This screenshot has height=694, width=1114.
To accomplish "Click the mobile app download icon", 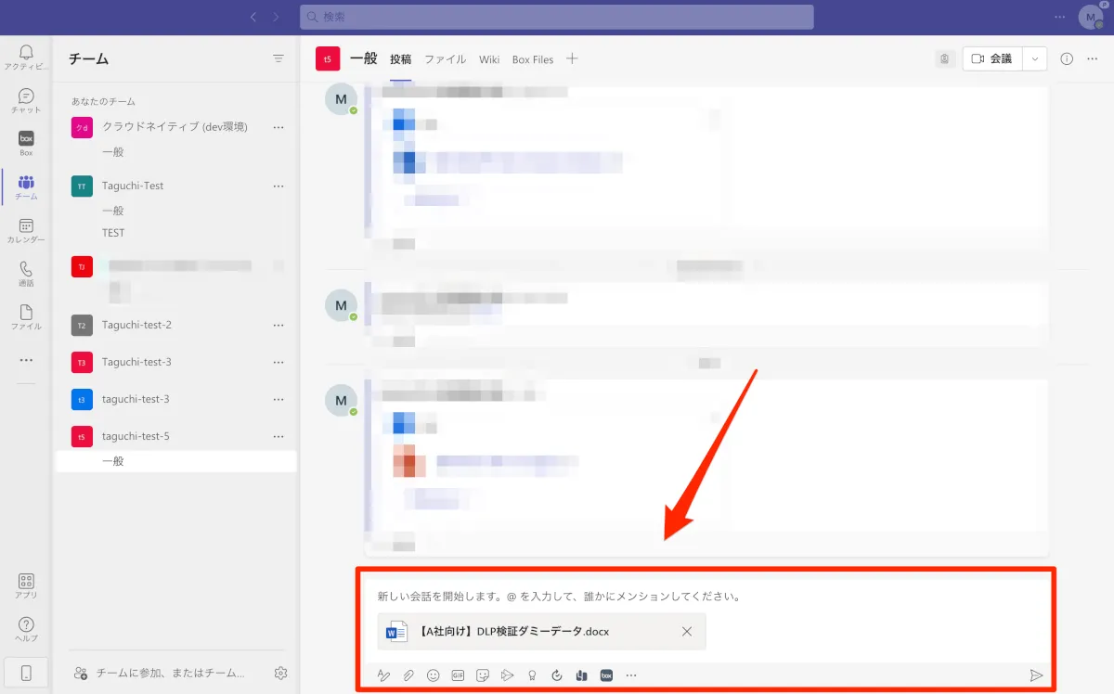I will click(x=26, y=673).
